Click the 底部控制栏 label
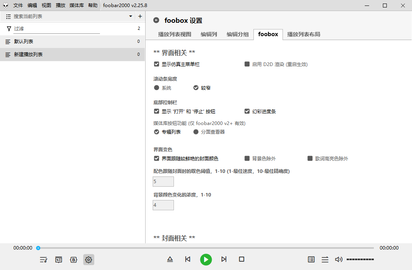412x270 pixels. (x=165, y=103)
